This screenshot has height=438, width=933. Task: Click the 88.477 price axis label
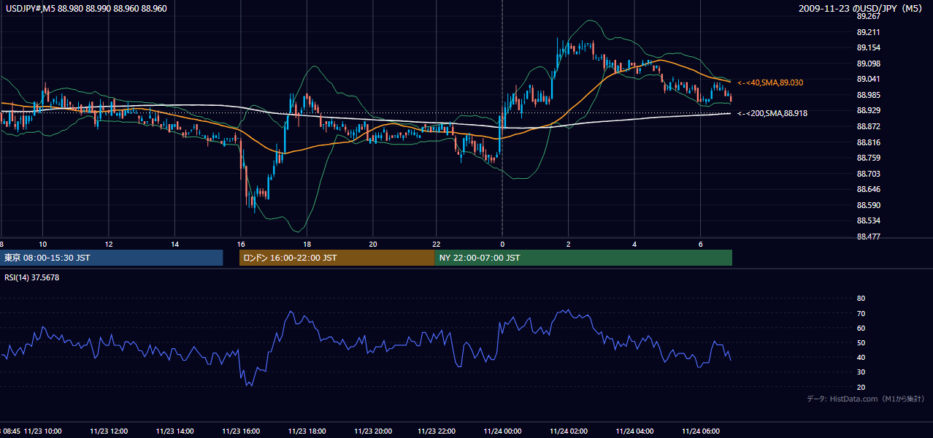click(868, 237)
